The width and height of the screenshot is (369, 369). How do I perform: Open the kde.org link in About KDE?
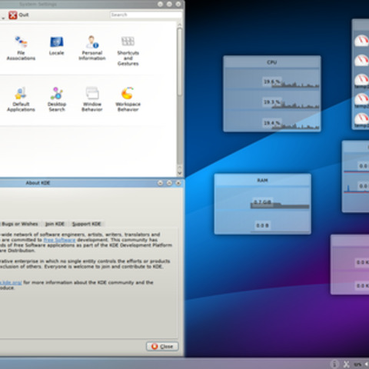(x=11, y=283)
